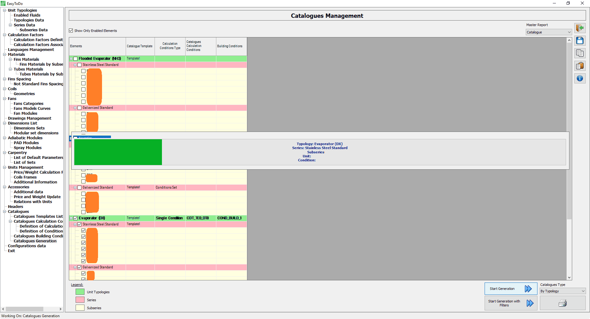Save using the blue floppy disk icon
This screenshot has height=319, width=590.
(x=580, y=41)
